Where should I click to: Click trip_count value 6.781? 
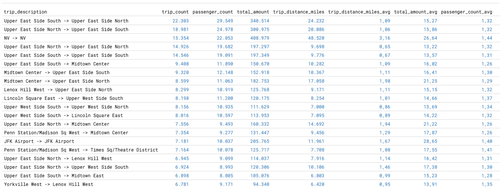(x=182, y=184)
